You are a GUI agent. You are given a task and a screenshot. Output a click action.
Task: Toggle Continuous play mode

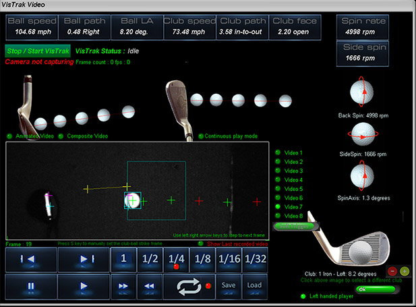click(201, 136)
